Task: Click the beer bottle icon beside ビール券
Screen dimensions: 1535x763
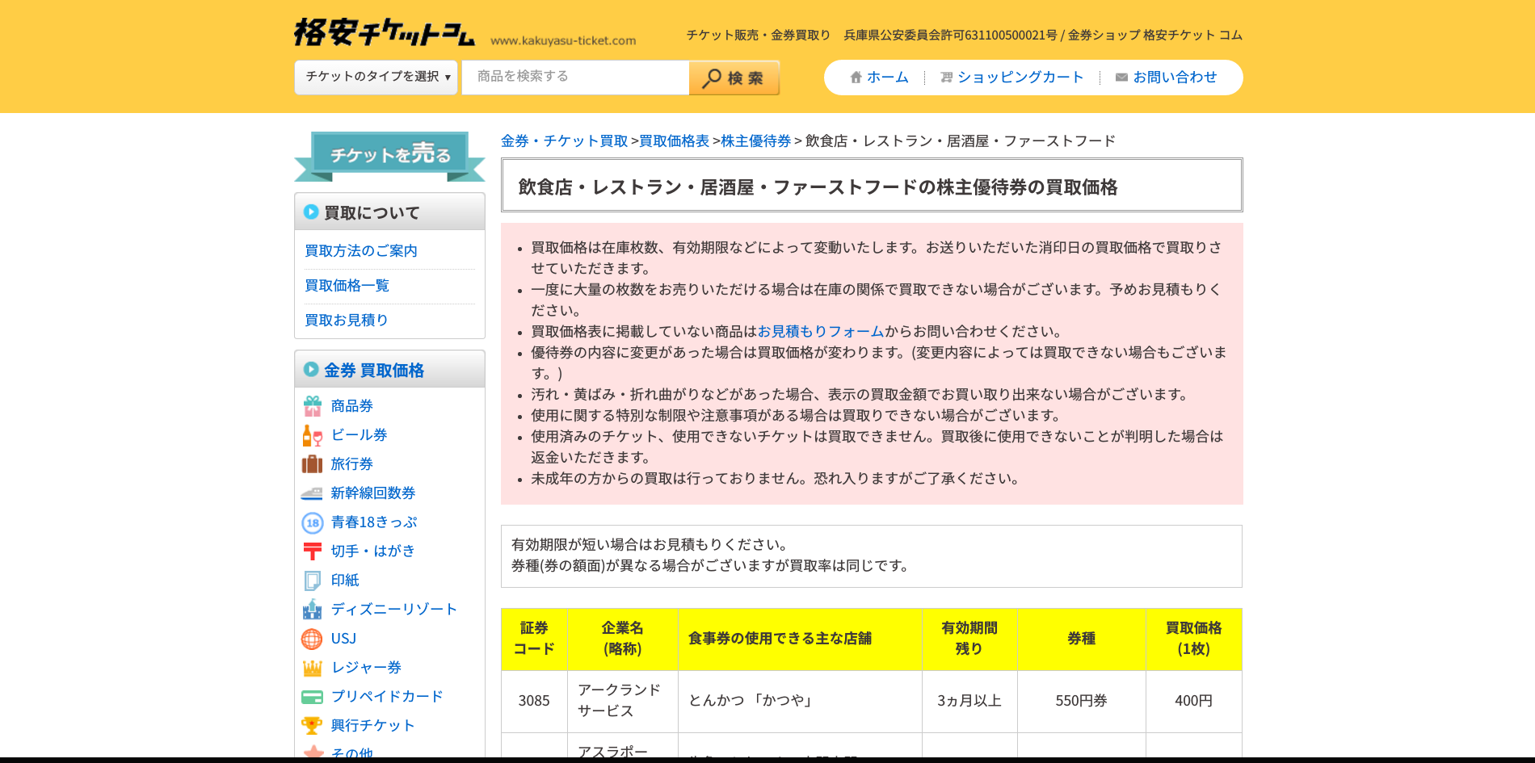Action: point(312,435)
